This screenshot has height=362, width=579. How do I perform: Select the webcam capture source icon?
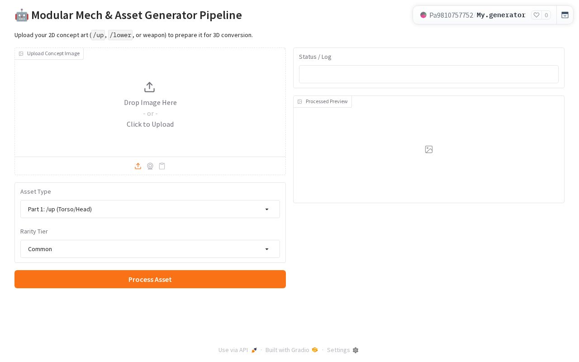[x=150, y=166]
